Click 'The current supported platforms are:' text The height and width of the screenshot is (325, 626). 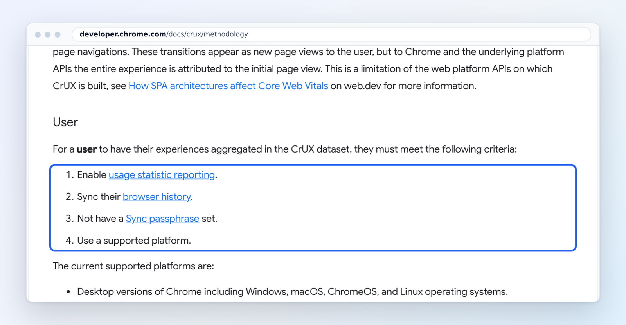point(133,266)
